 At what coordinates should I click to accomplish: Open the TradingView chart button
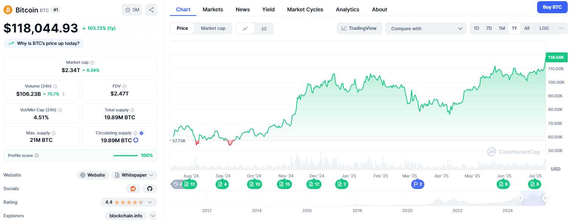[x=359, y=28]
